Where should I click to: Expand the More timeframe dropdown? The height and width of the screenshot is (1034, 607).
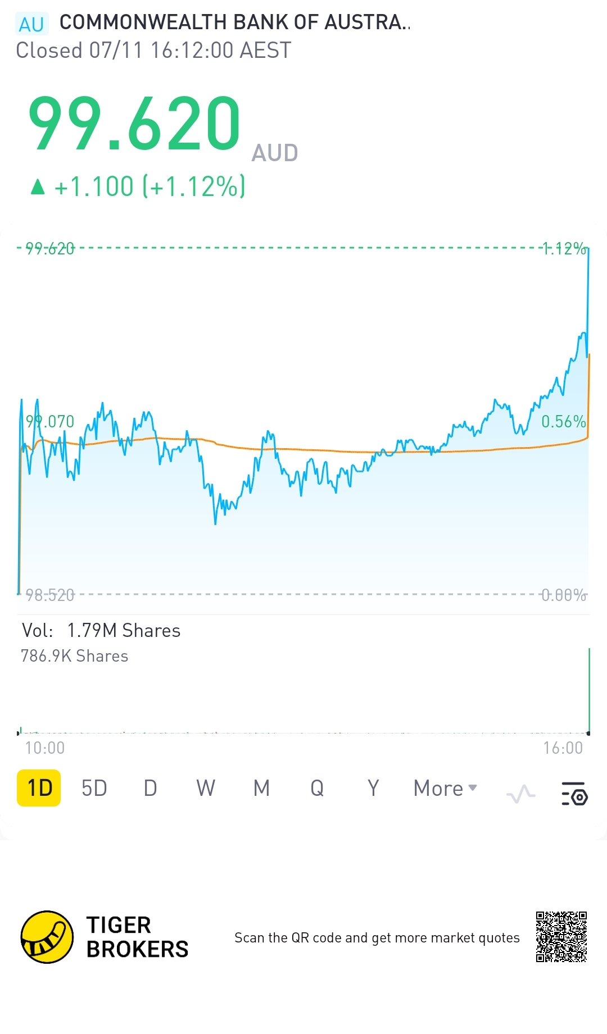click(445, 788)
